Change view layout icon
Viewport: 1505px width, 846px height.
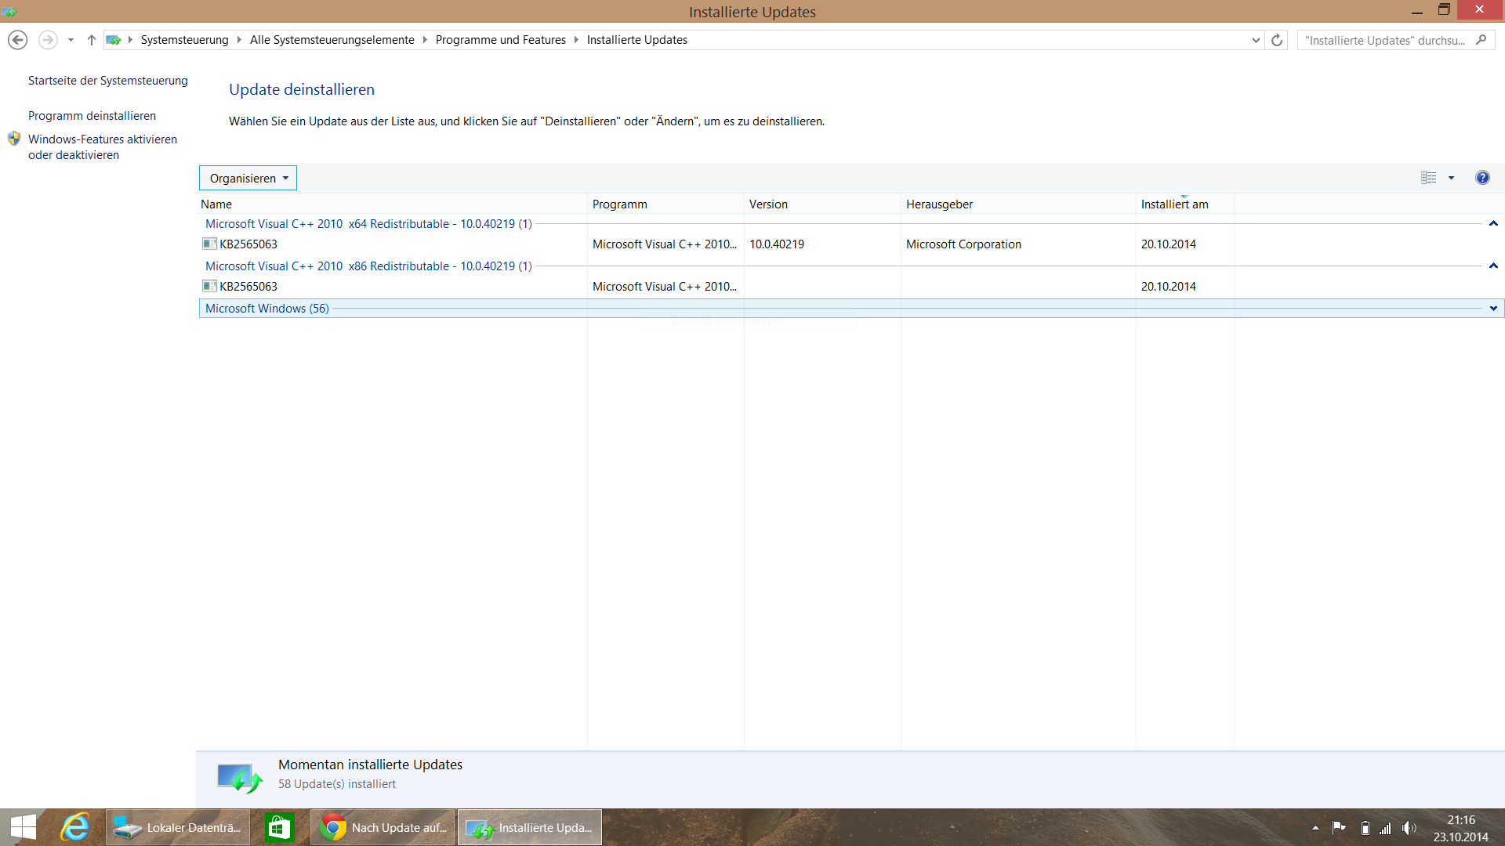(x=1429, y=178)
